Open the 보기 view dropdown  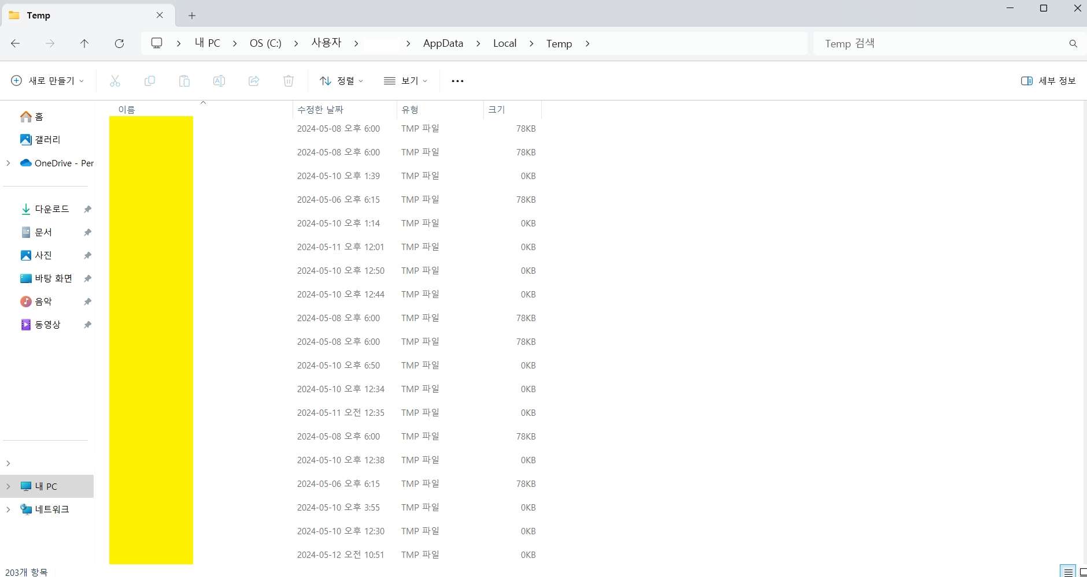coord(406,81)
